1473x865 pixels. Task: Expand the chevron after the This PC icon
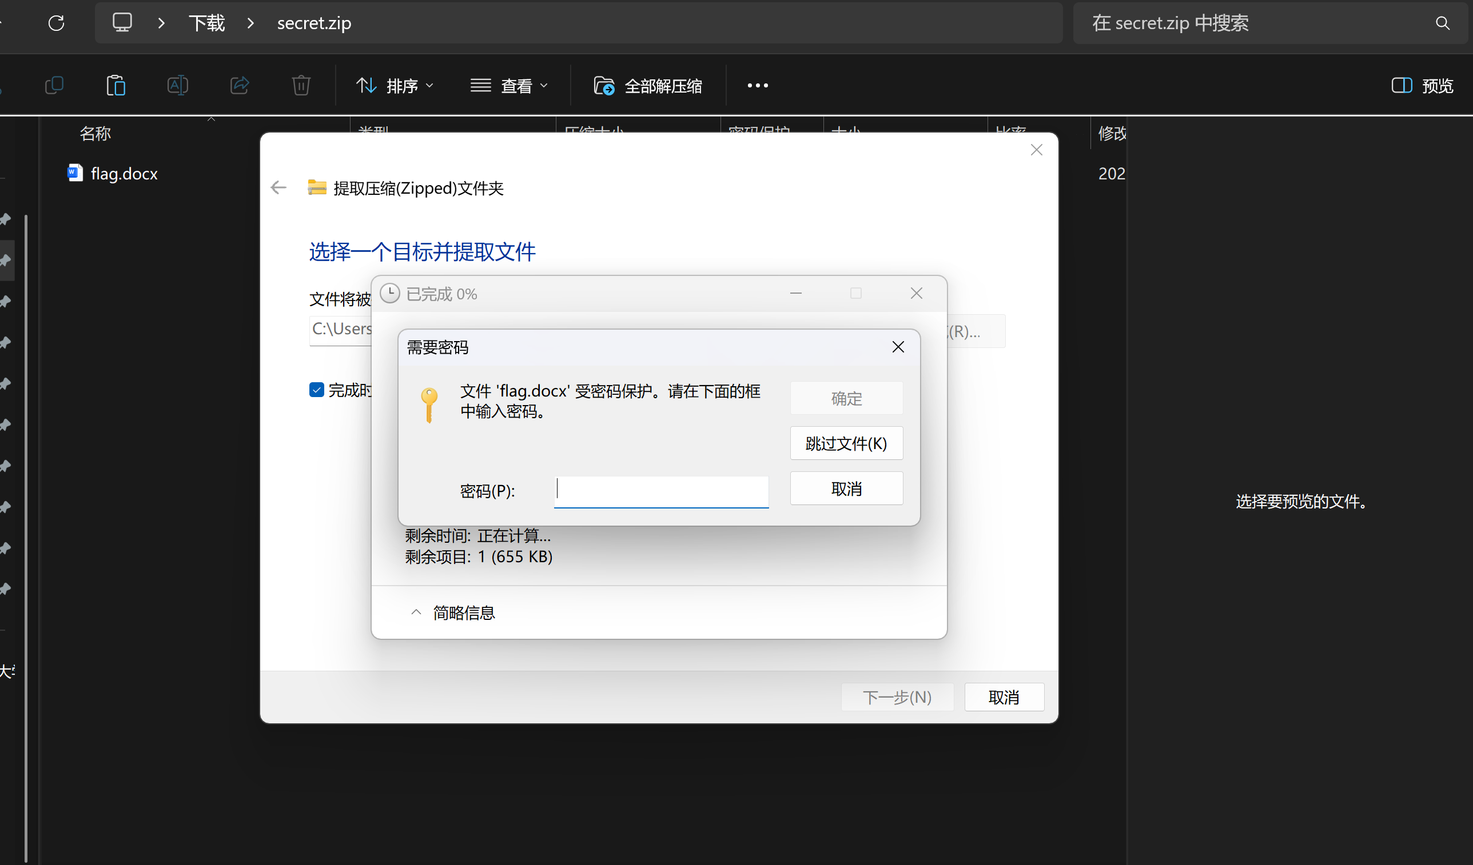pos(161,23)
